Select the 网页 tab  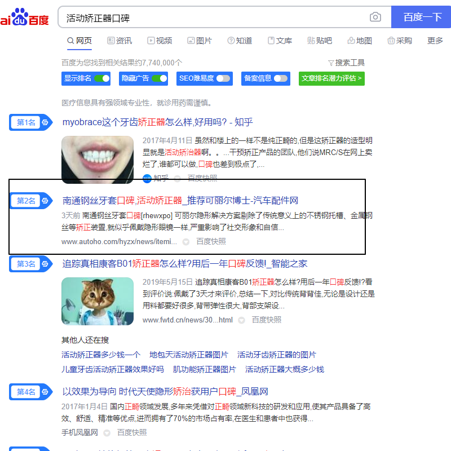(79, 41)
